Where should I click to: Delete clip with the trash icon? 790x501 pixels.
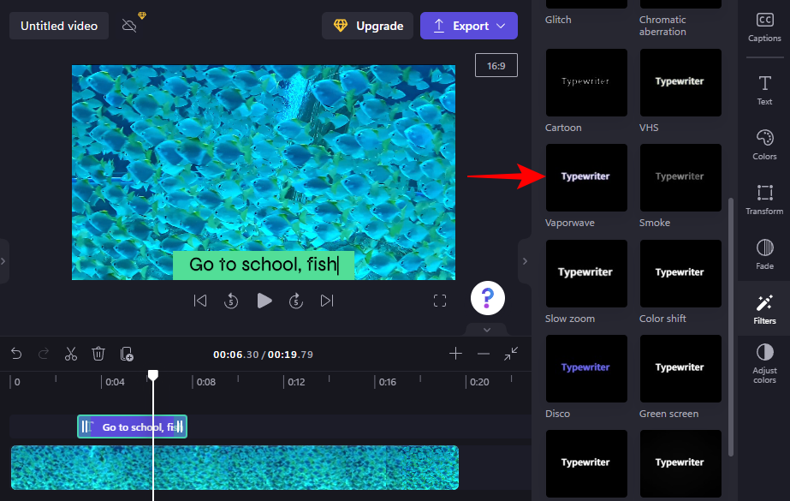(x=98, y=354)
